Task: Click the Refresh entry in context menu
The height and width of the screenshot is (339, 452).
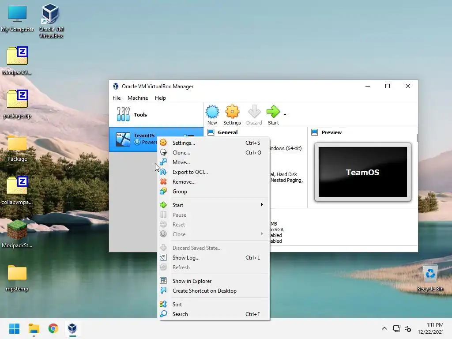Action: coord(214,267)
